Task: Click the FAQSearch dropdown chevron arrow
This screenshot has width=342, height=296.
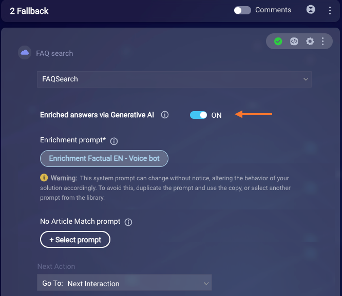Action: 306,79
